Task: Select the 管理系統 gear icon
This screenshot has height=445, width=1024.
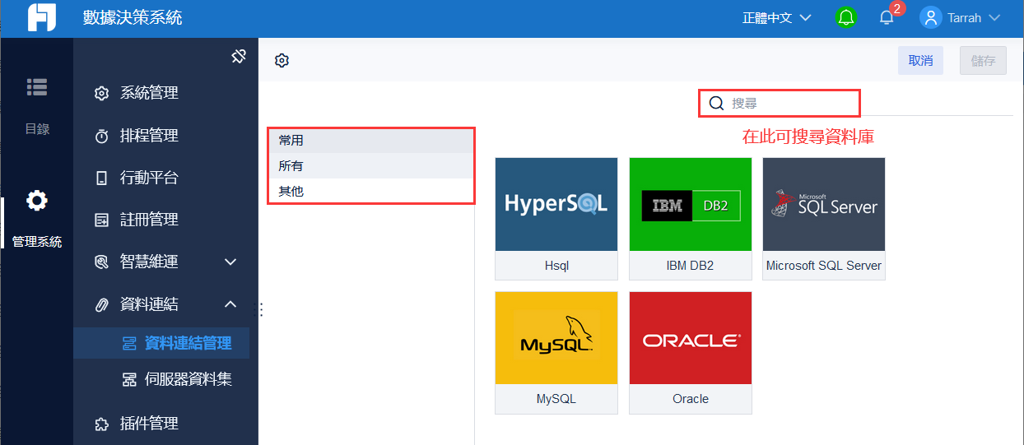Action: [36, 200]
